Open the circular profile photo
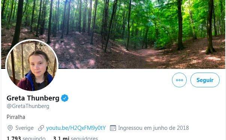Image resolution: width=226 pixels, height=140 pixels. pos(32,65)
